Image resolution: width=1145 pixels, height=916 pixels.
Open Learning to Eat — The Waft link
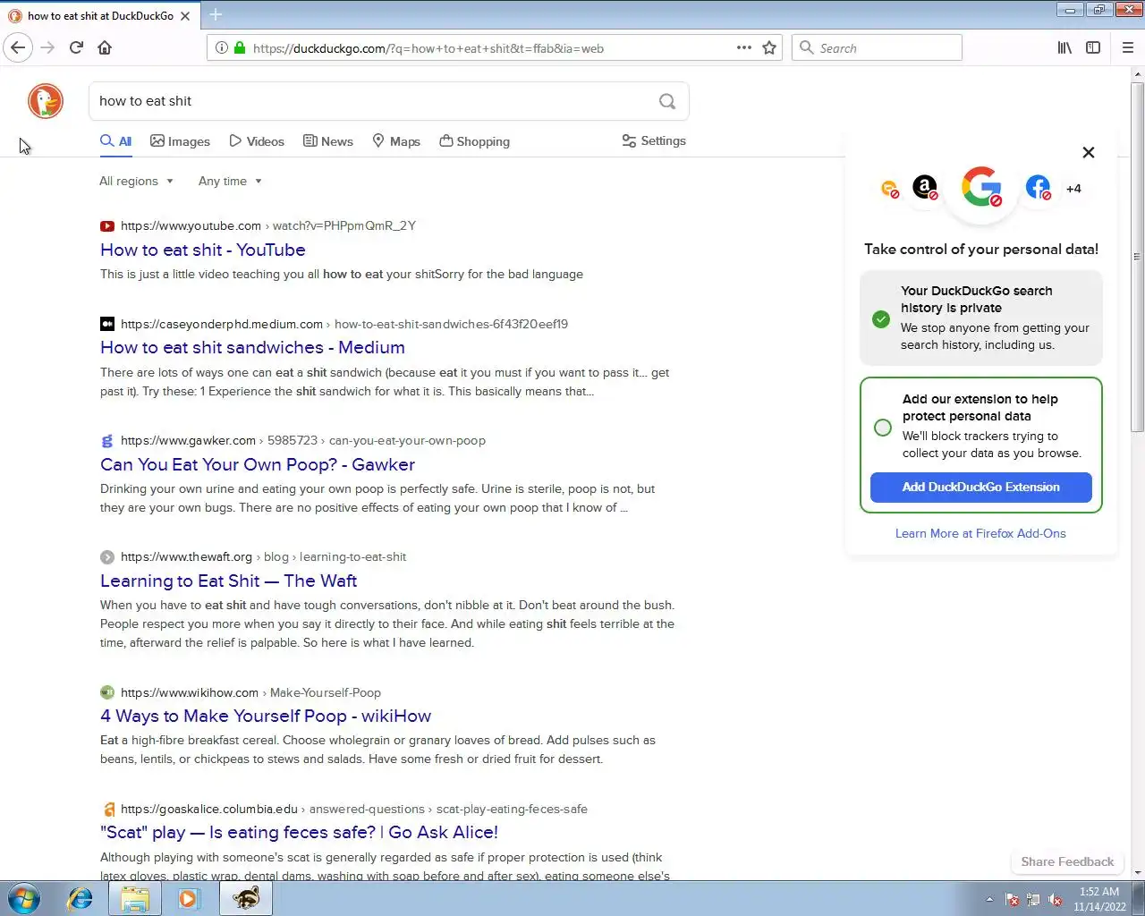228,581
